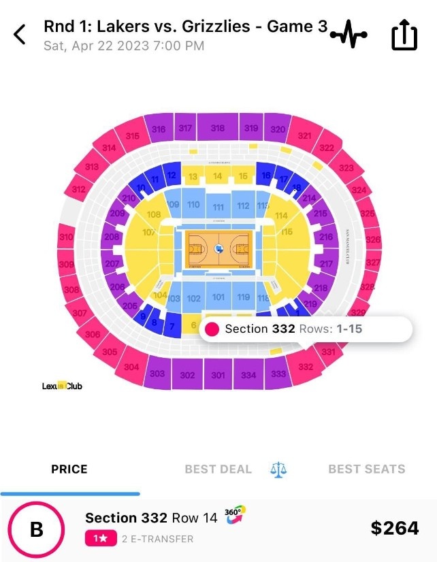This screenshot has width=437, height=562.
Task: Tap the B deal score badge
Action: click(x=35, y=529)
